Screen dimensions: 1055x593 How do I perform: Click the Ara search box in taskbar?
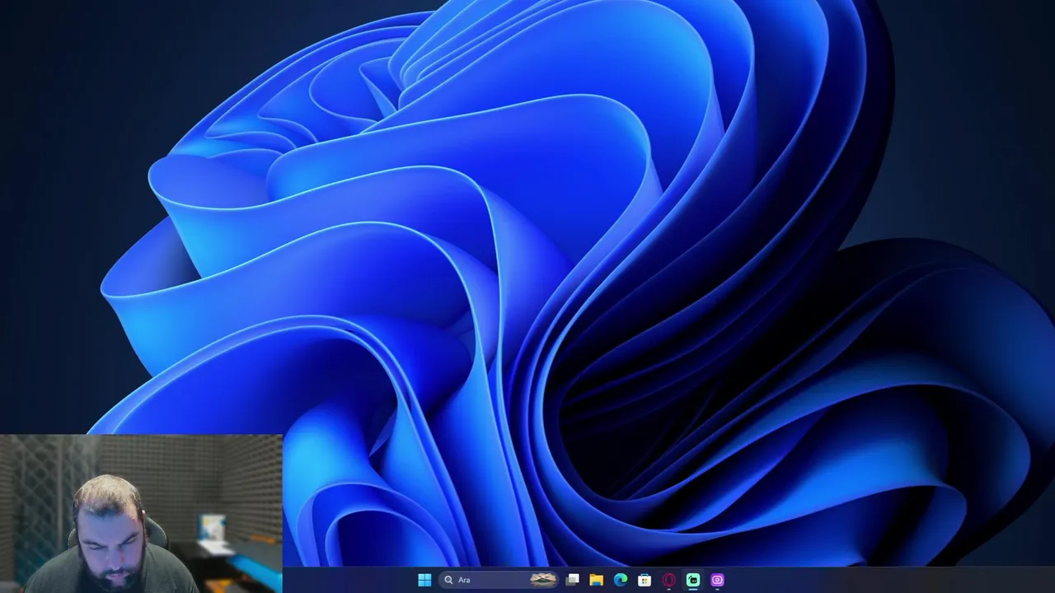pos(499,580)
